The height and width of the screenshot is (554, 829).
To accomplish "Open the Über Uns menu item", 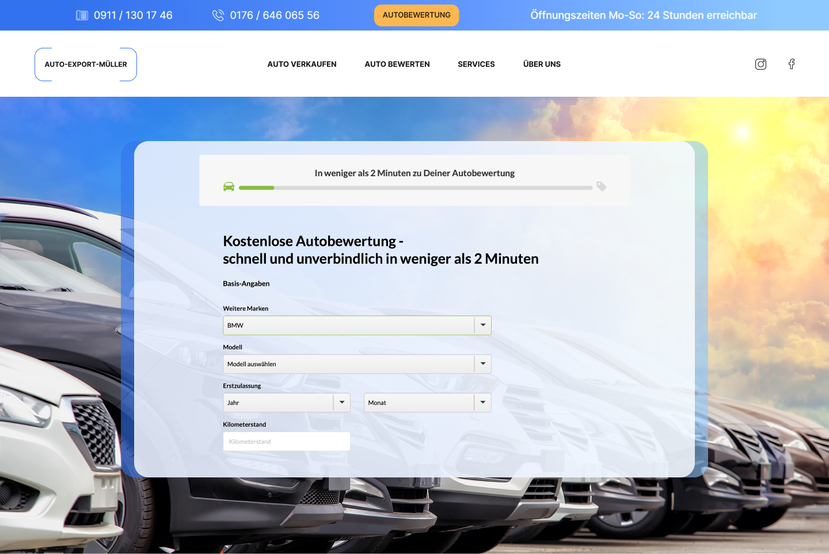I will click(x=542, y=64).
